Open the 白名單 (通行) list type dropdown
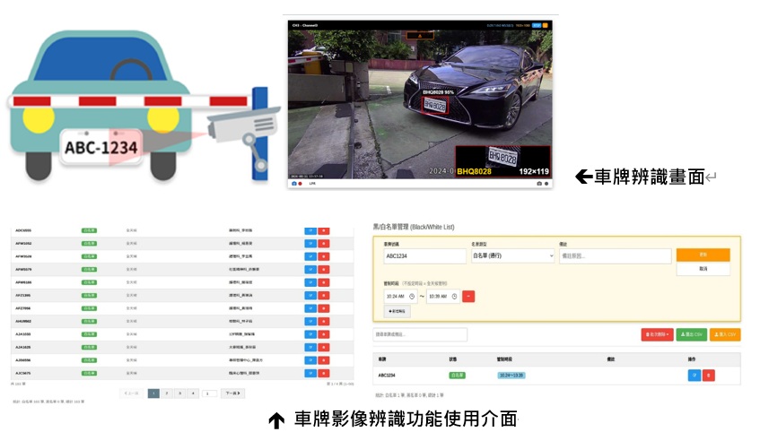Screen dimensions: 760x432 click(x=513, y=255)
